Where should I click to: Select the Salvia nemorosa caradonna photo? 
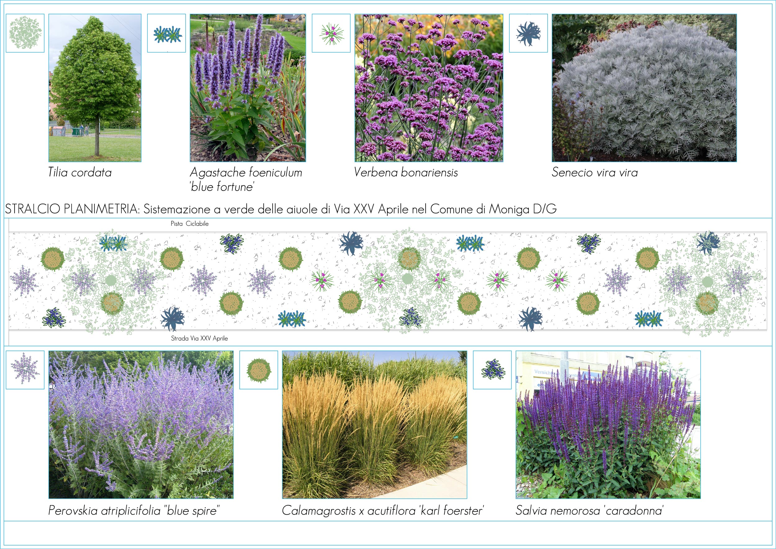pyautogui.click(x=608, y=424)
